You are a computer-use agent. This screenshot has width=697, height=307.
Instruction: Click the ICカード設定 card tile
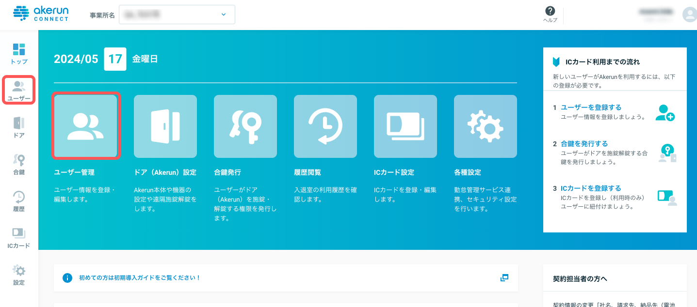click(405, 126)
